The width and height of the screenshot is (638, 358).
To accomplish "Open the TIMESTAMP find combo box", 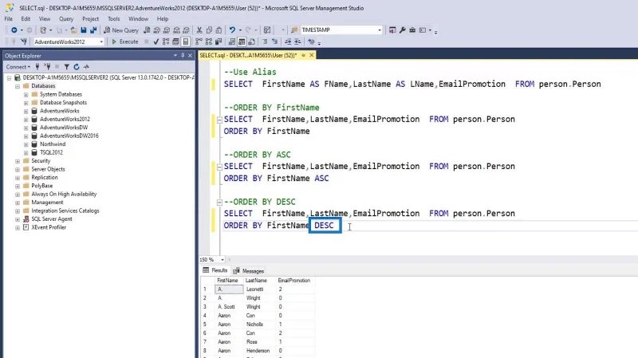I will [x=380, y=30].
